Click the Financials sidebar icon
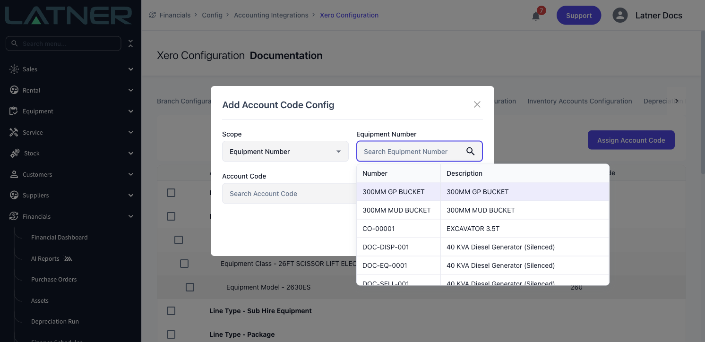705x342 pixels. pyautogui.click(x=14, y=216)
